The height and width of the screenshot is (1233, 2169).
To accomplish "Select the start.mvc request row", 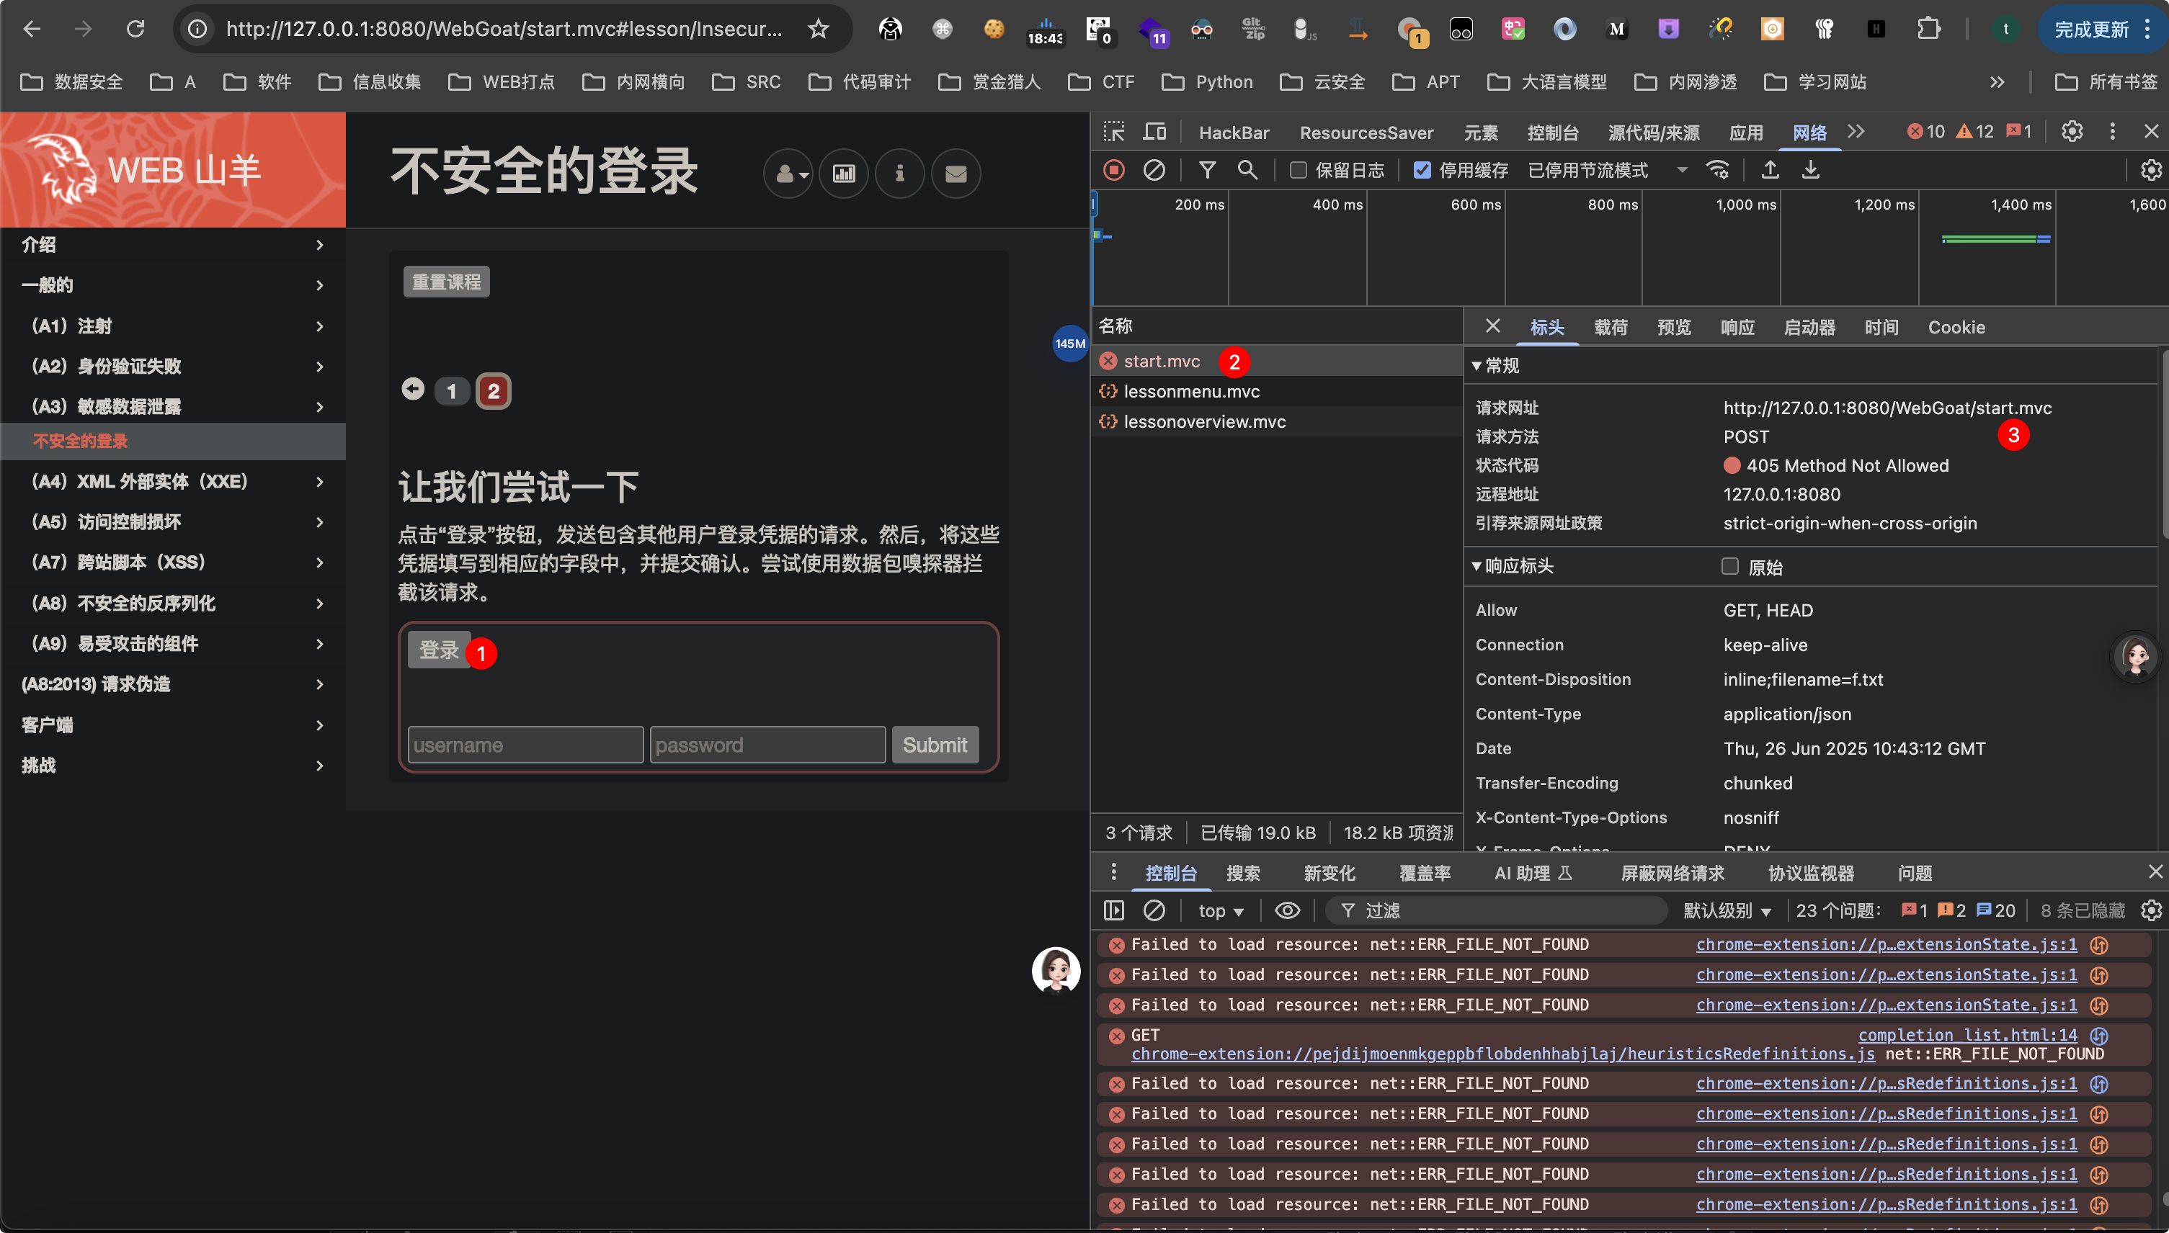I will 1277,362.
